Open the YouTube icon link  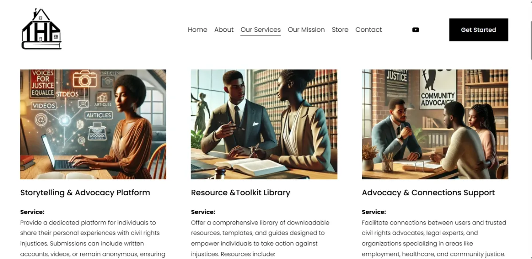pyautogui.click(x=415, y=30)
